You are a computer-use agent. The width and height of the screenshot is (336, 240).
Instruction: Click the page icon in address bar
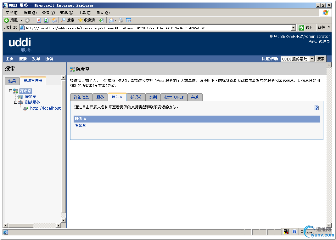(22, 28)
